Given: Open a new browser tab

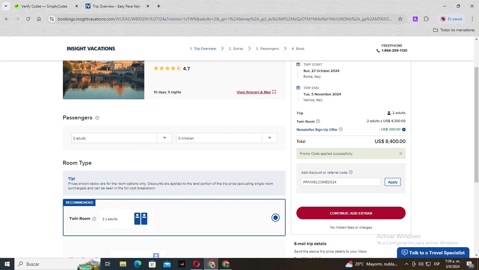Looking at the screenshot, I should click(x=159, y=6).
